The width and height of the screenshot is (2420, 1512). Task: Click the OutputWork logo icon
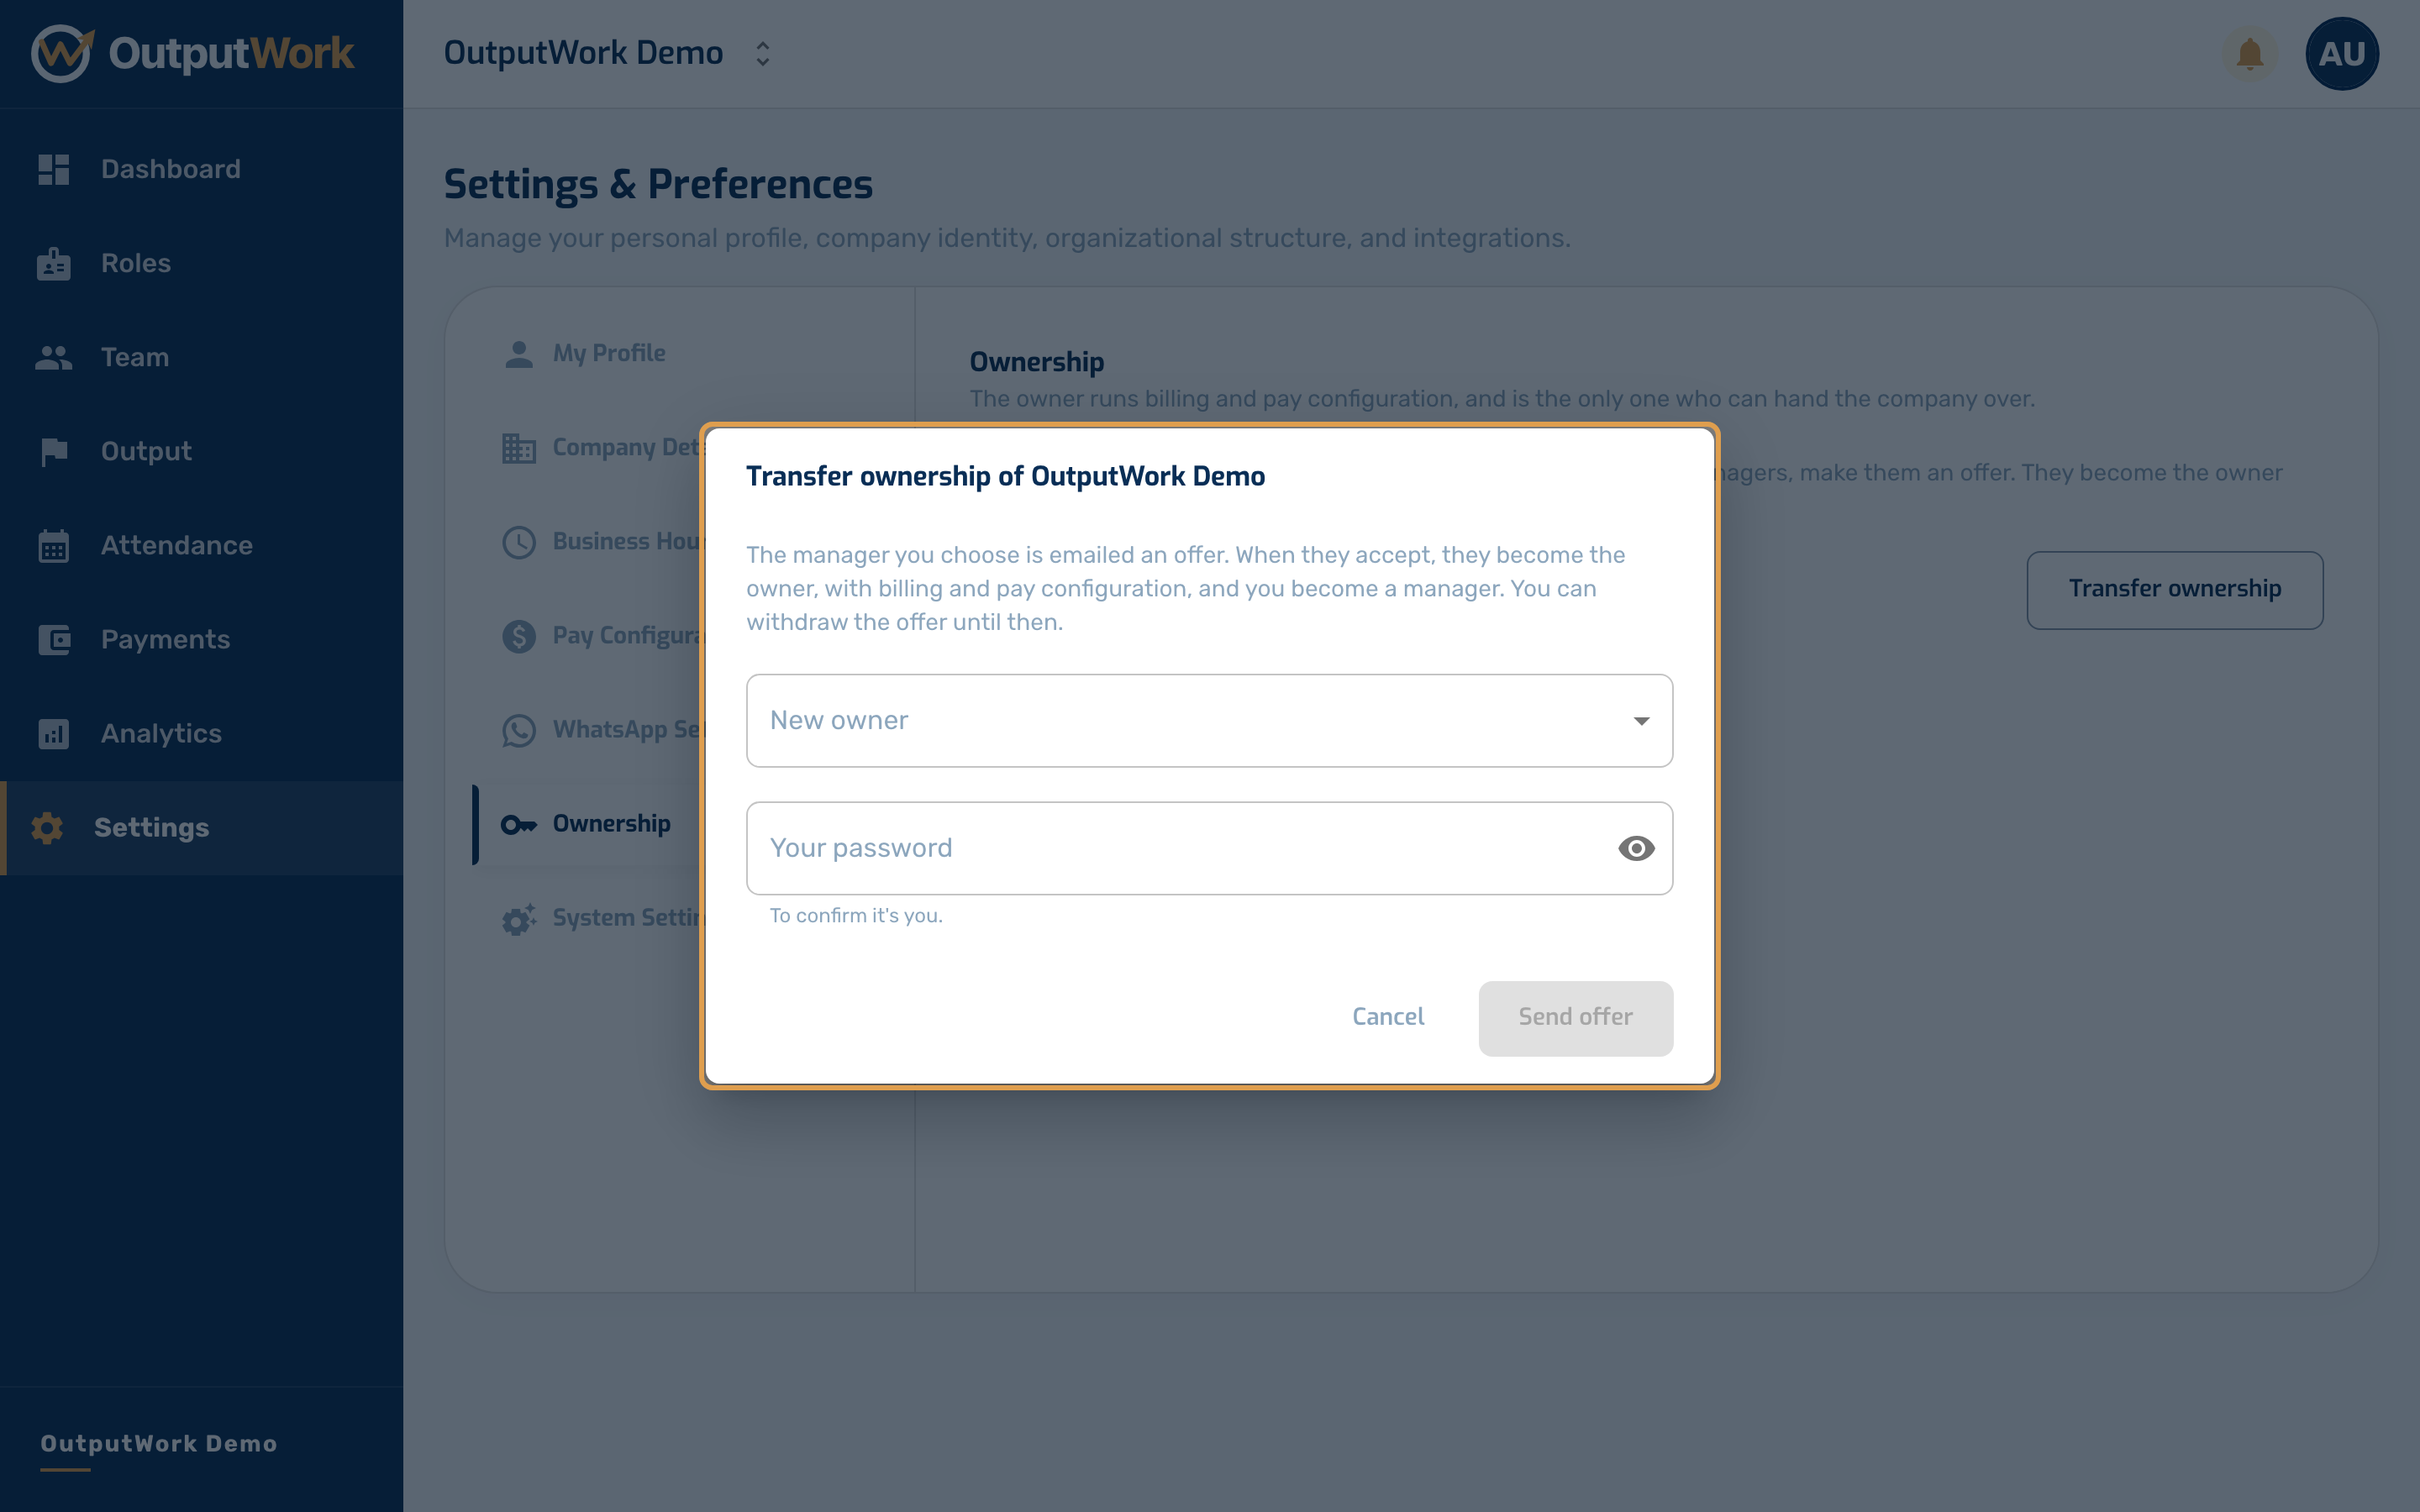point(62,53)
